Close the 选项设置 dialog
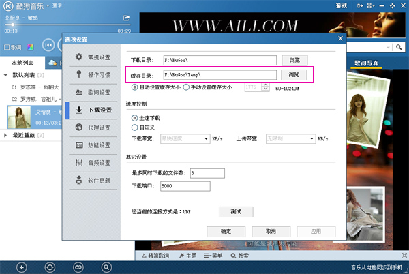This screenshot has height=274, width=409. click(340, 38)
